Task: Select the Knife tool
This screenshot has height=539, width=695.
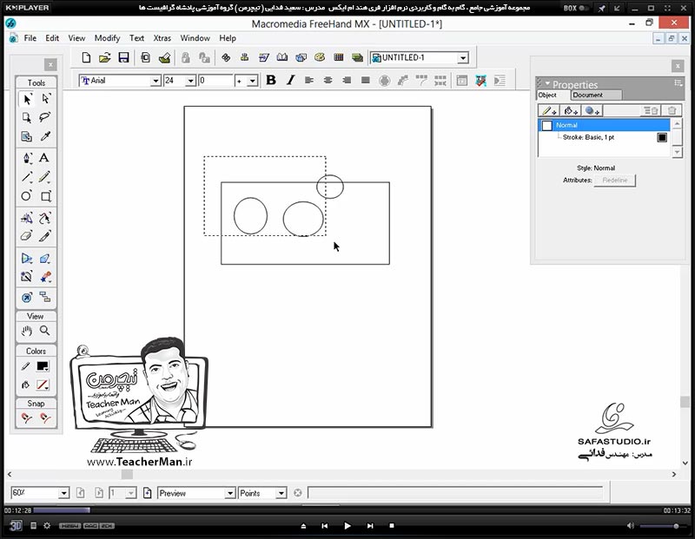Action: [x=45, y=236]
